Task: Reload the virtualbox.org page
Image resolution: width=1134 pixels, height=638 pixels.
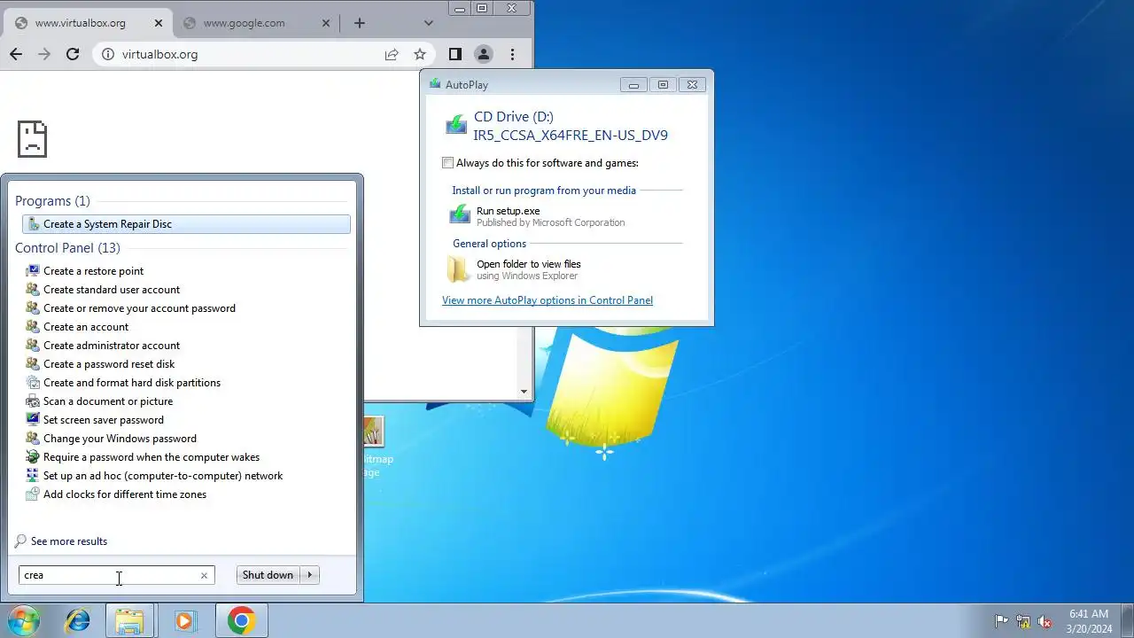Action: point(74,54)
